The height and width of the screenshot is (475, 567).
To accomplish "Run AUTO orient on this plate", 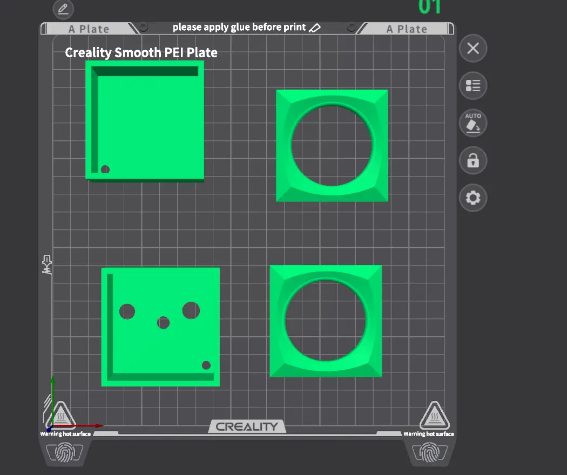I will pyautogui.click(x=473, y=123).
